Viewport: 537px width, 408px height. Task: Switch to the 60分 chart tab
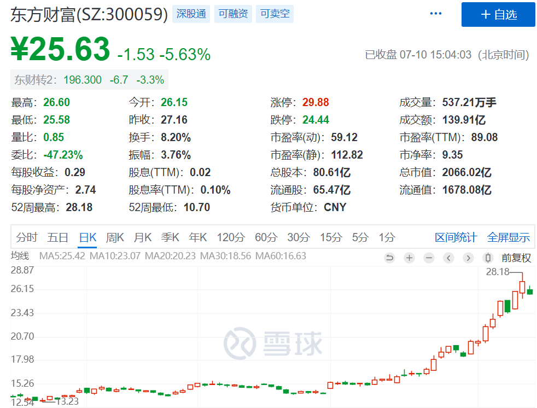click(x=266, y=237)
